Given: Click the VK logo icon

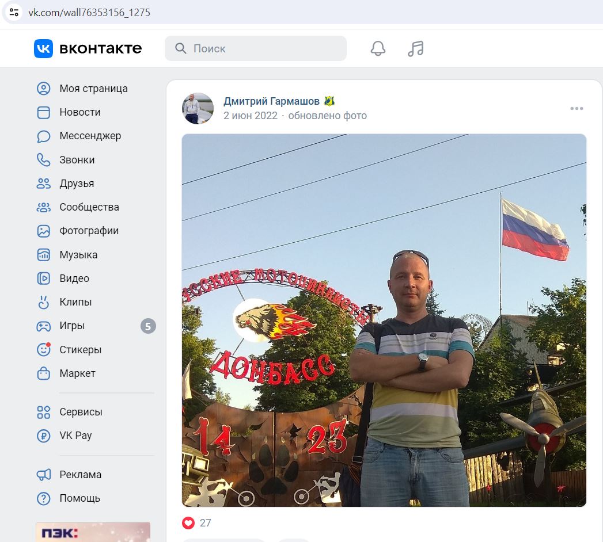Looking at the screenshot, I should point(43,48).
